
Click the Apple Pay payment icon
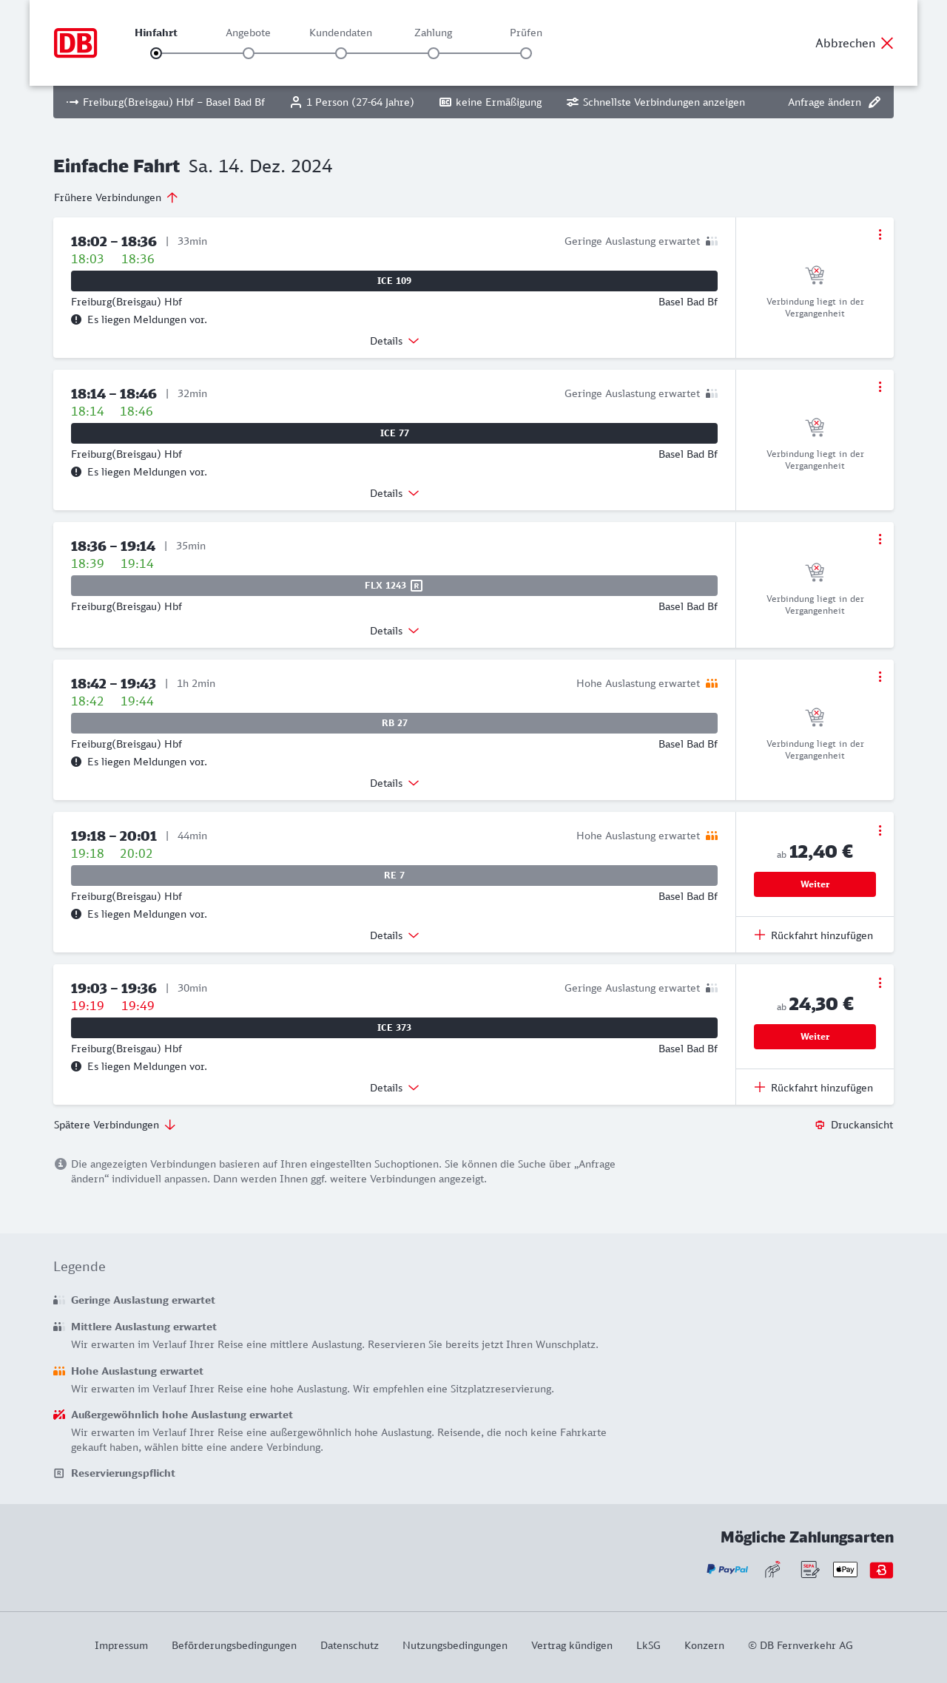click(845, 1569)
